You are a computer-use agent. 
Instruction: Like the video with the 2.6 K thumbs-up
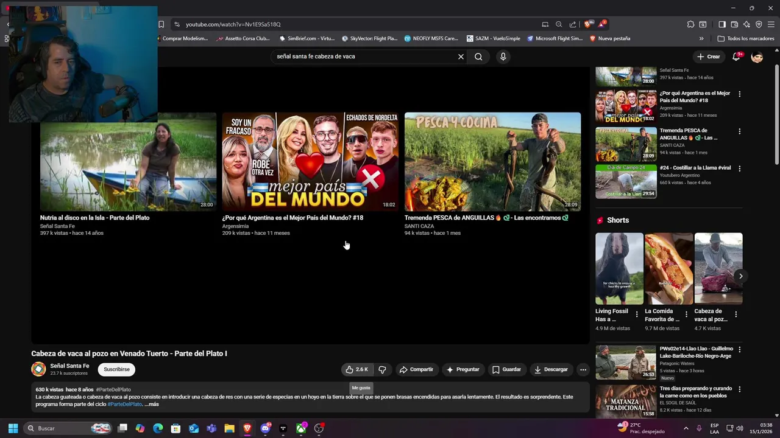coord(356,369)
